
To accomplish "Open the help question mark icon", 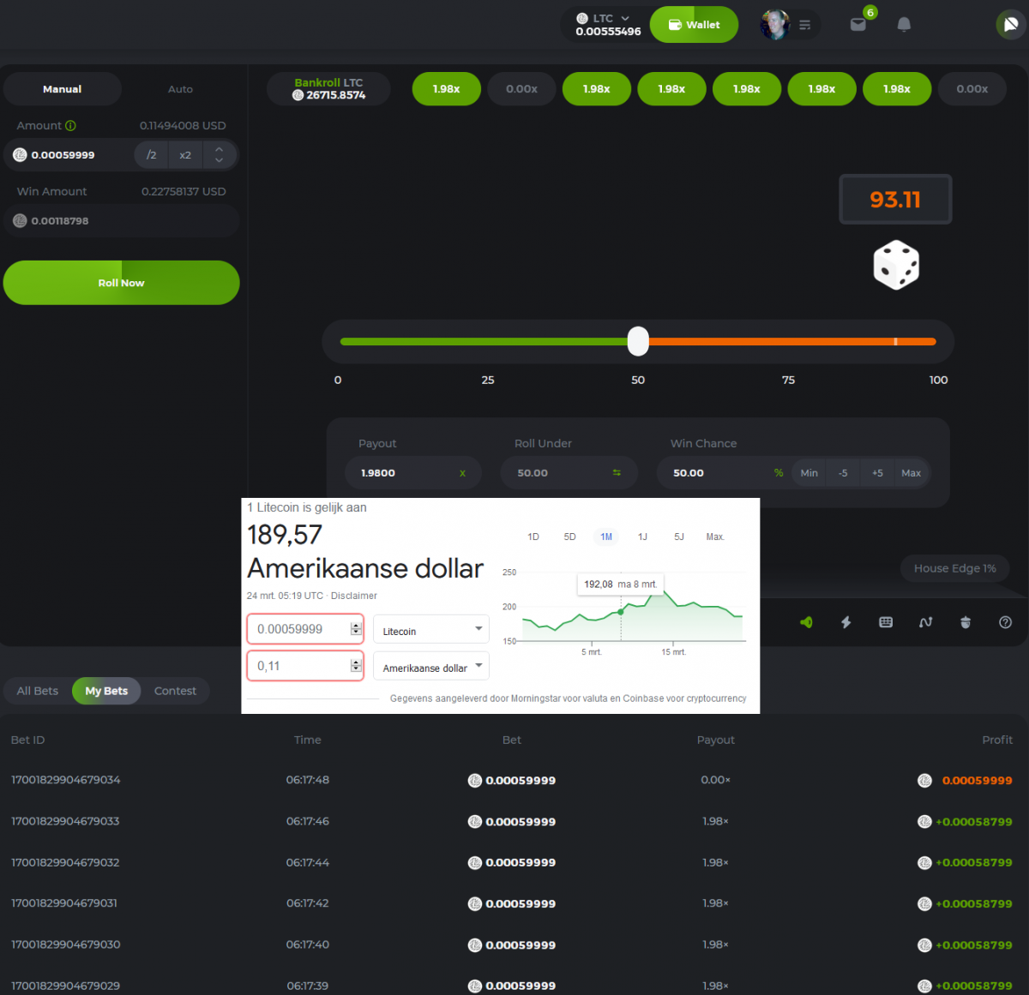I will pyautogui.click(x=1005, y=622).
